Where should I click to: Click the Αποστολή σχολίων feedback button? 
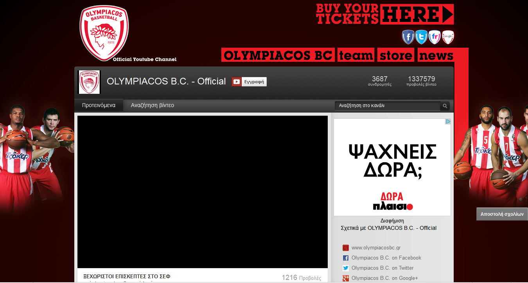coord(502,214)
